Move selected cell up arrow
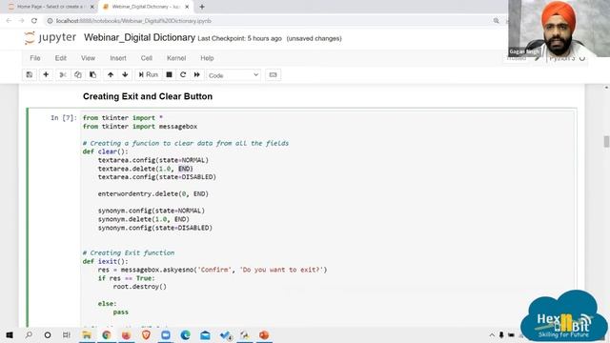The image size is (610, 343). coord(111,74)
